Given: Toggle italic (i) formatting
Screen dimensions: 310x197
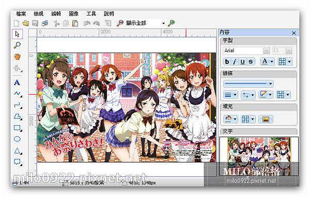Looking at the screenshot, I should (235, 62).
